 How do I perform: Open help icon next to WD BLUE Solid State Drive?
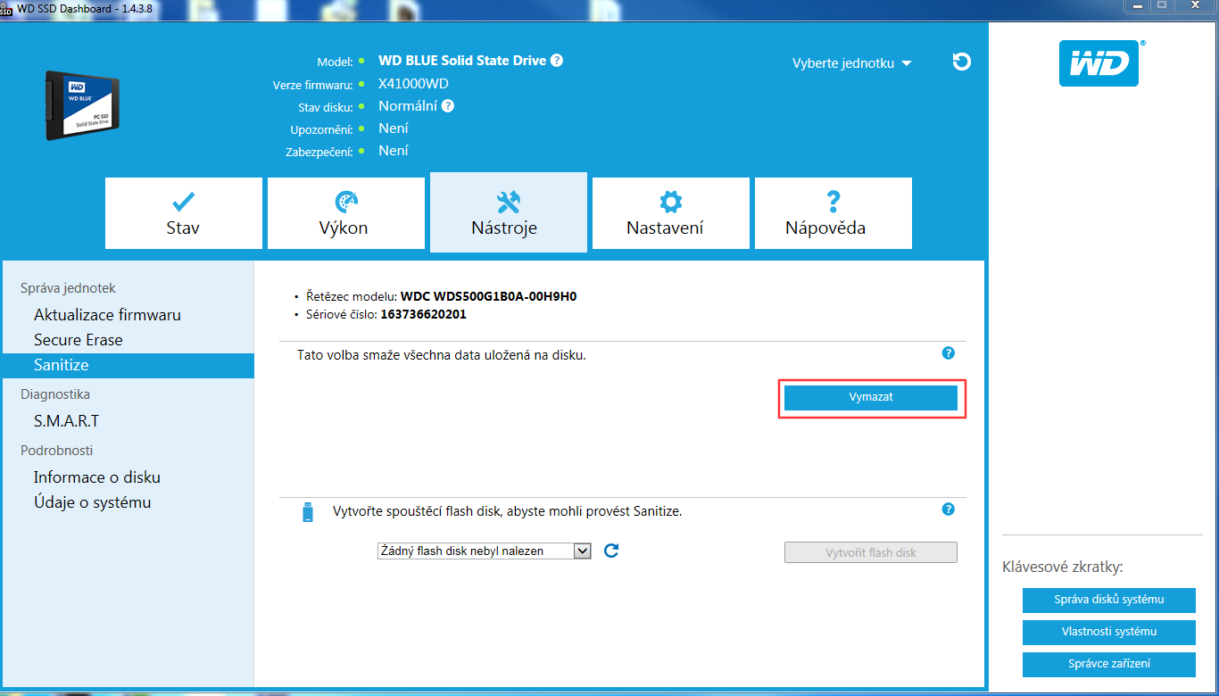(x=557, y=61)
